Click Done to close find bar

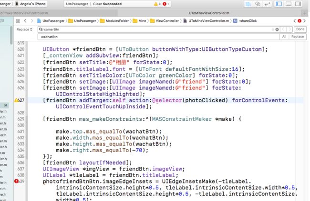(300, 29)
